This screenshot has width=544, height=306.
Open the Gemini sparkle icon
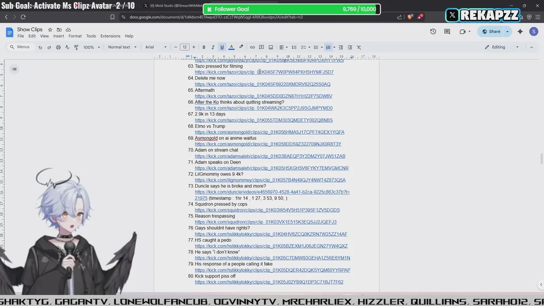(520, 31)
